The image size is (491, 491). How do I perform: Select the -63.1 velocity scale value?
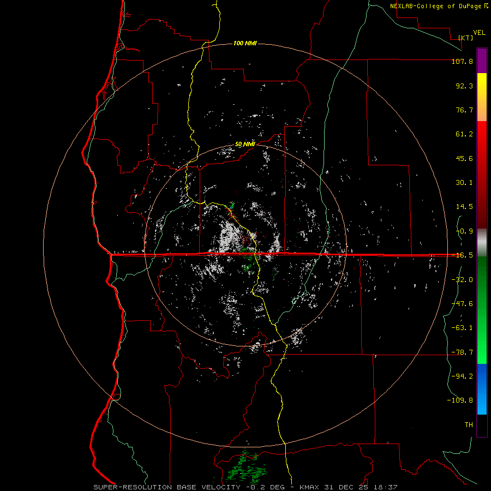coord(462,328)
